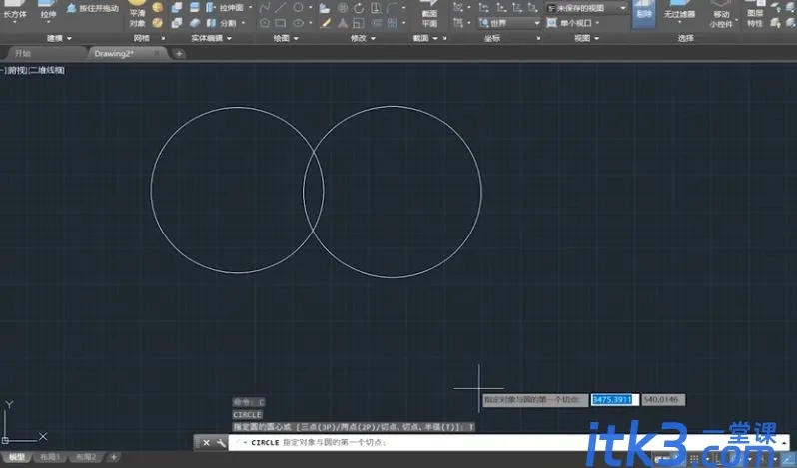Toggle the 按住并拖动 Presspull tool
This screenshot has width=797, height=468.
point(93,8)
